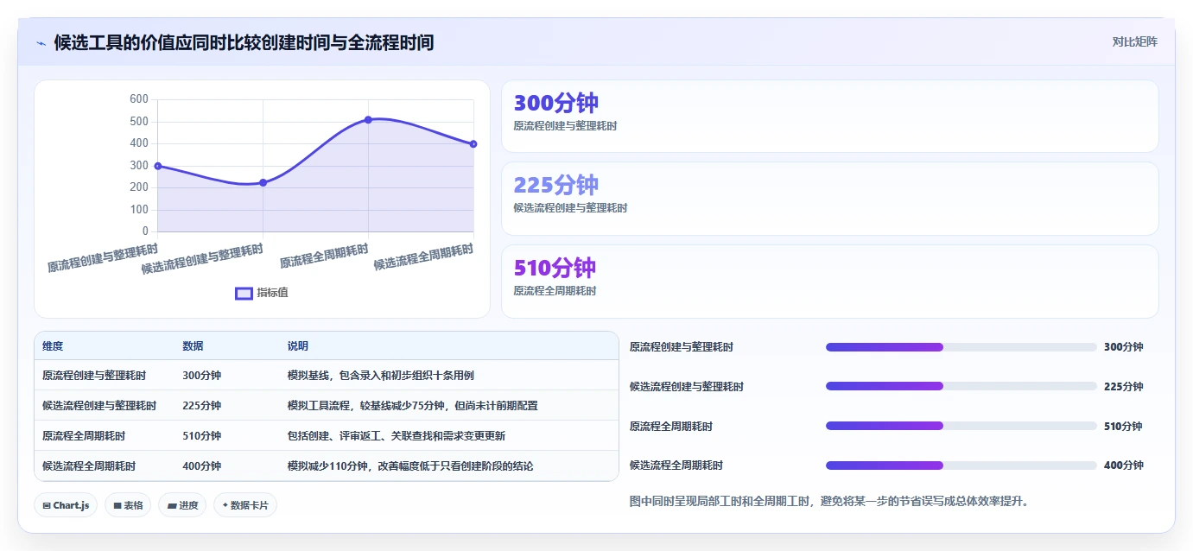This screenshot has height=551, width=1193.
Task: Select table cell 候选流程创建与整理耗时
Action: click(99, 406)
